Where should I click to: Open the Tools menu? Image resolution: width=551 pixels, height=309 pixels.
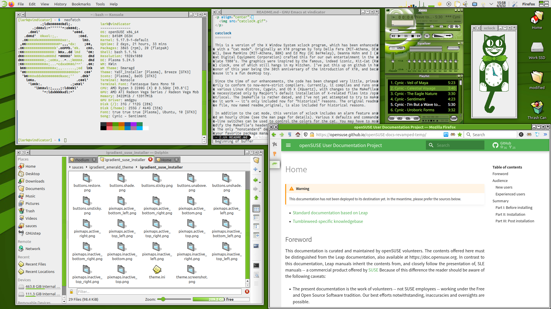pos(100,4)
